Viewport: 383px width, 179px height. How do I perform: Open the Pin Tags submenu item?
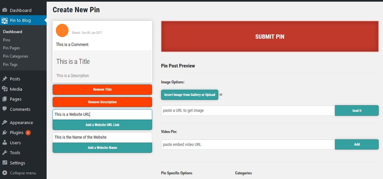(x=10, y=65)
